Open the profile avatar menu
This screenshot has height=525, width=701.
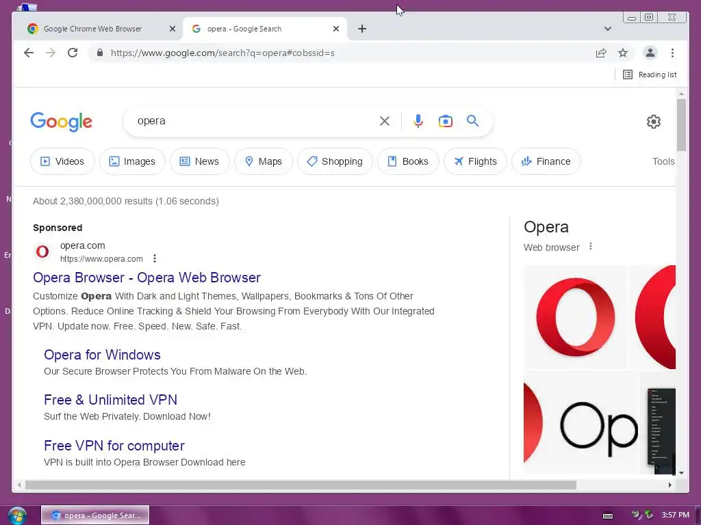pyautogui.click(x=650, y=53)
